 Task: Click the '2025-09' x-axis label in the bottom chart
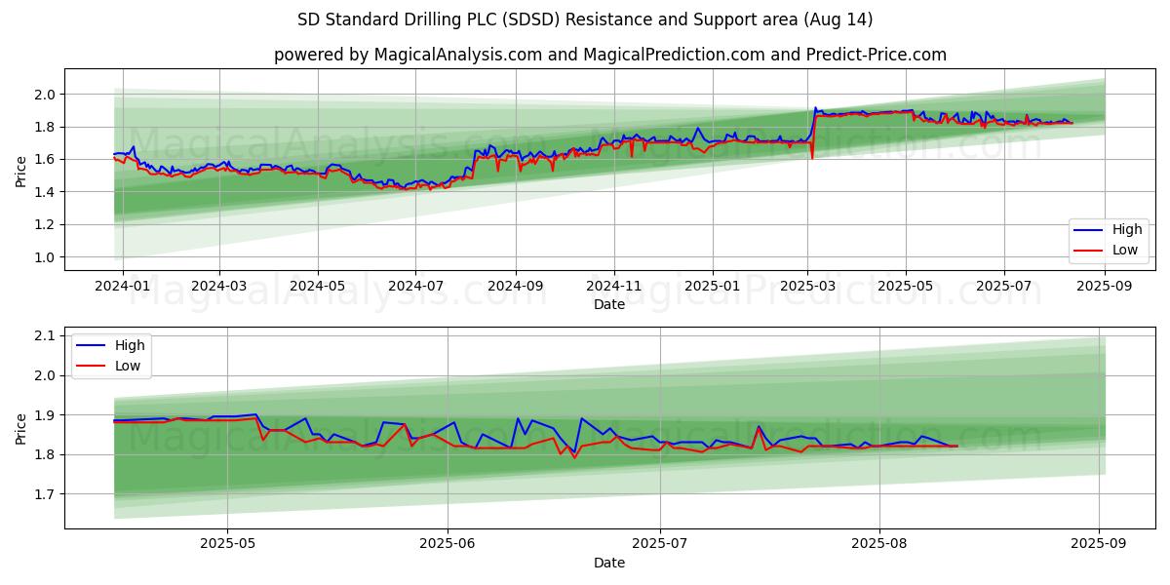pyautogui.click(x=1100, y=545)
